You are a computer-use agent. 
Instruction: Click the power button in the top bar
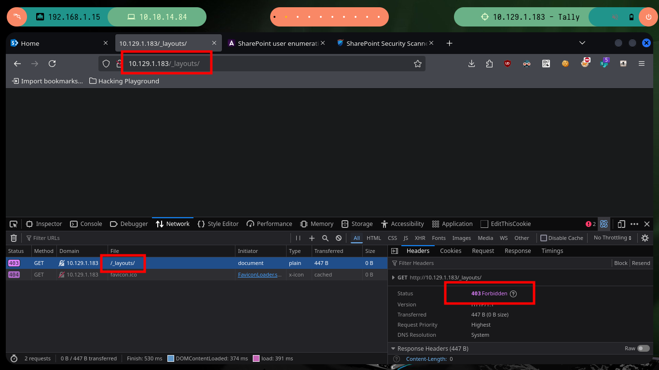click(648, 17)
